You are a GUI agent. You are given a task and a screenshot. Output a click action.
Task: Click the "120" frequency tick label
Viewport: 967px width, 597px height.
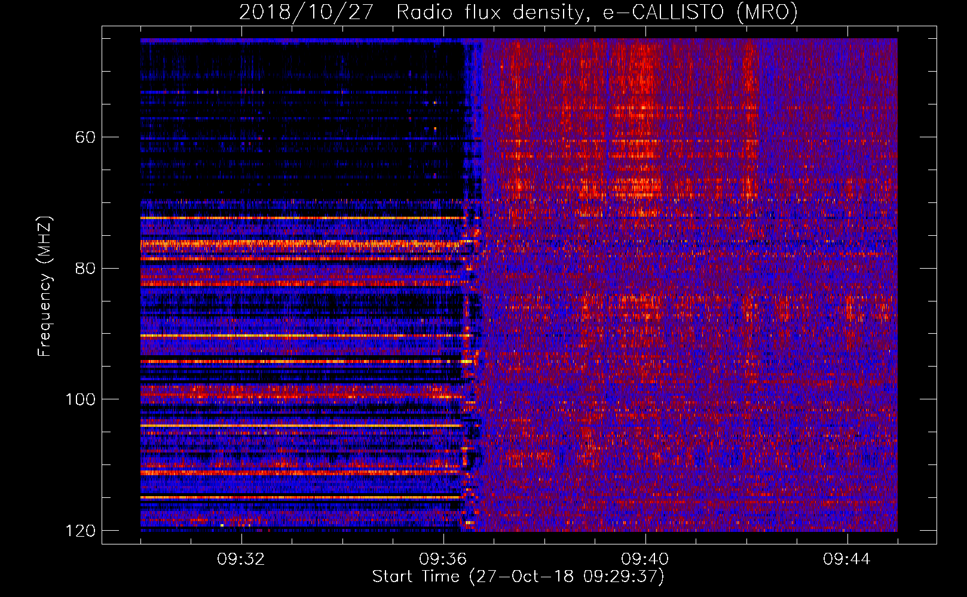(x=80, y=531)
